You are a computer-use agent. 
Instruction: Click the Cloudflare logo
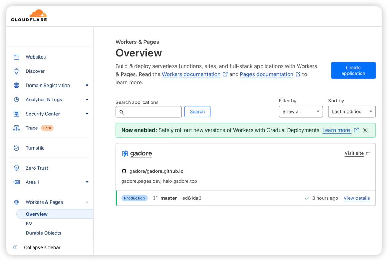(x=29, y=16)
